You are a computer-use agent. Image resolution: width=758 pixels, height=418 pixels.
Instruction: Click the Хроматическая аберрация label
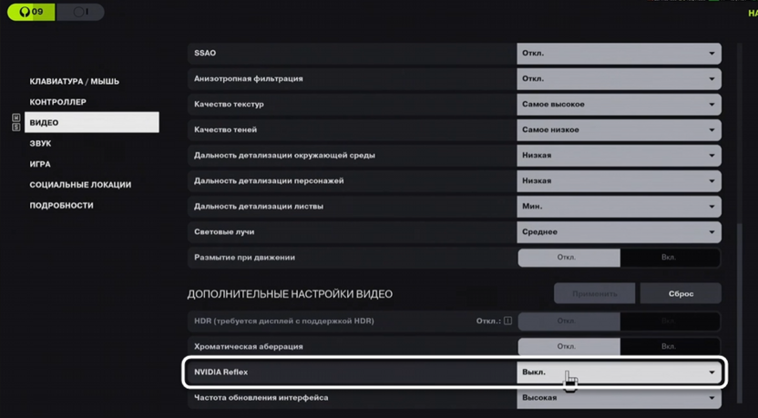click(249, 346)
